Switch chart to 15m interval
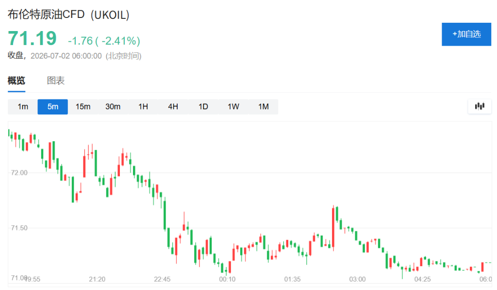This screenshot has height=290, width=497. coord(83,107)
